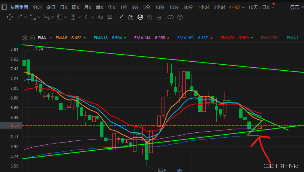Switch to 周K chart tab

click(x=76, y=7)
